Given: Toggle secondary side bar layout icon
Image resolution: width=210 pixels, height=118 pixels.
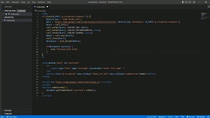Looking at the screenshot, I should (190, 2).
